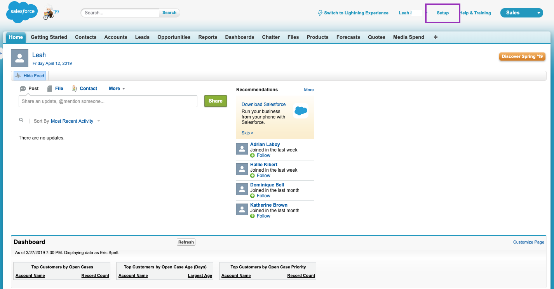The width and height of the screenshot is (554, 289).
Task: Open the Getting Started tab
Action: tap(49, 37)
